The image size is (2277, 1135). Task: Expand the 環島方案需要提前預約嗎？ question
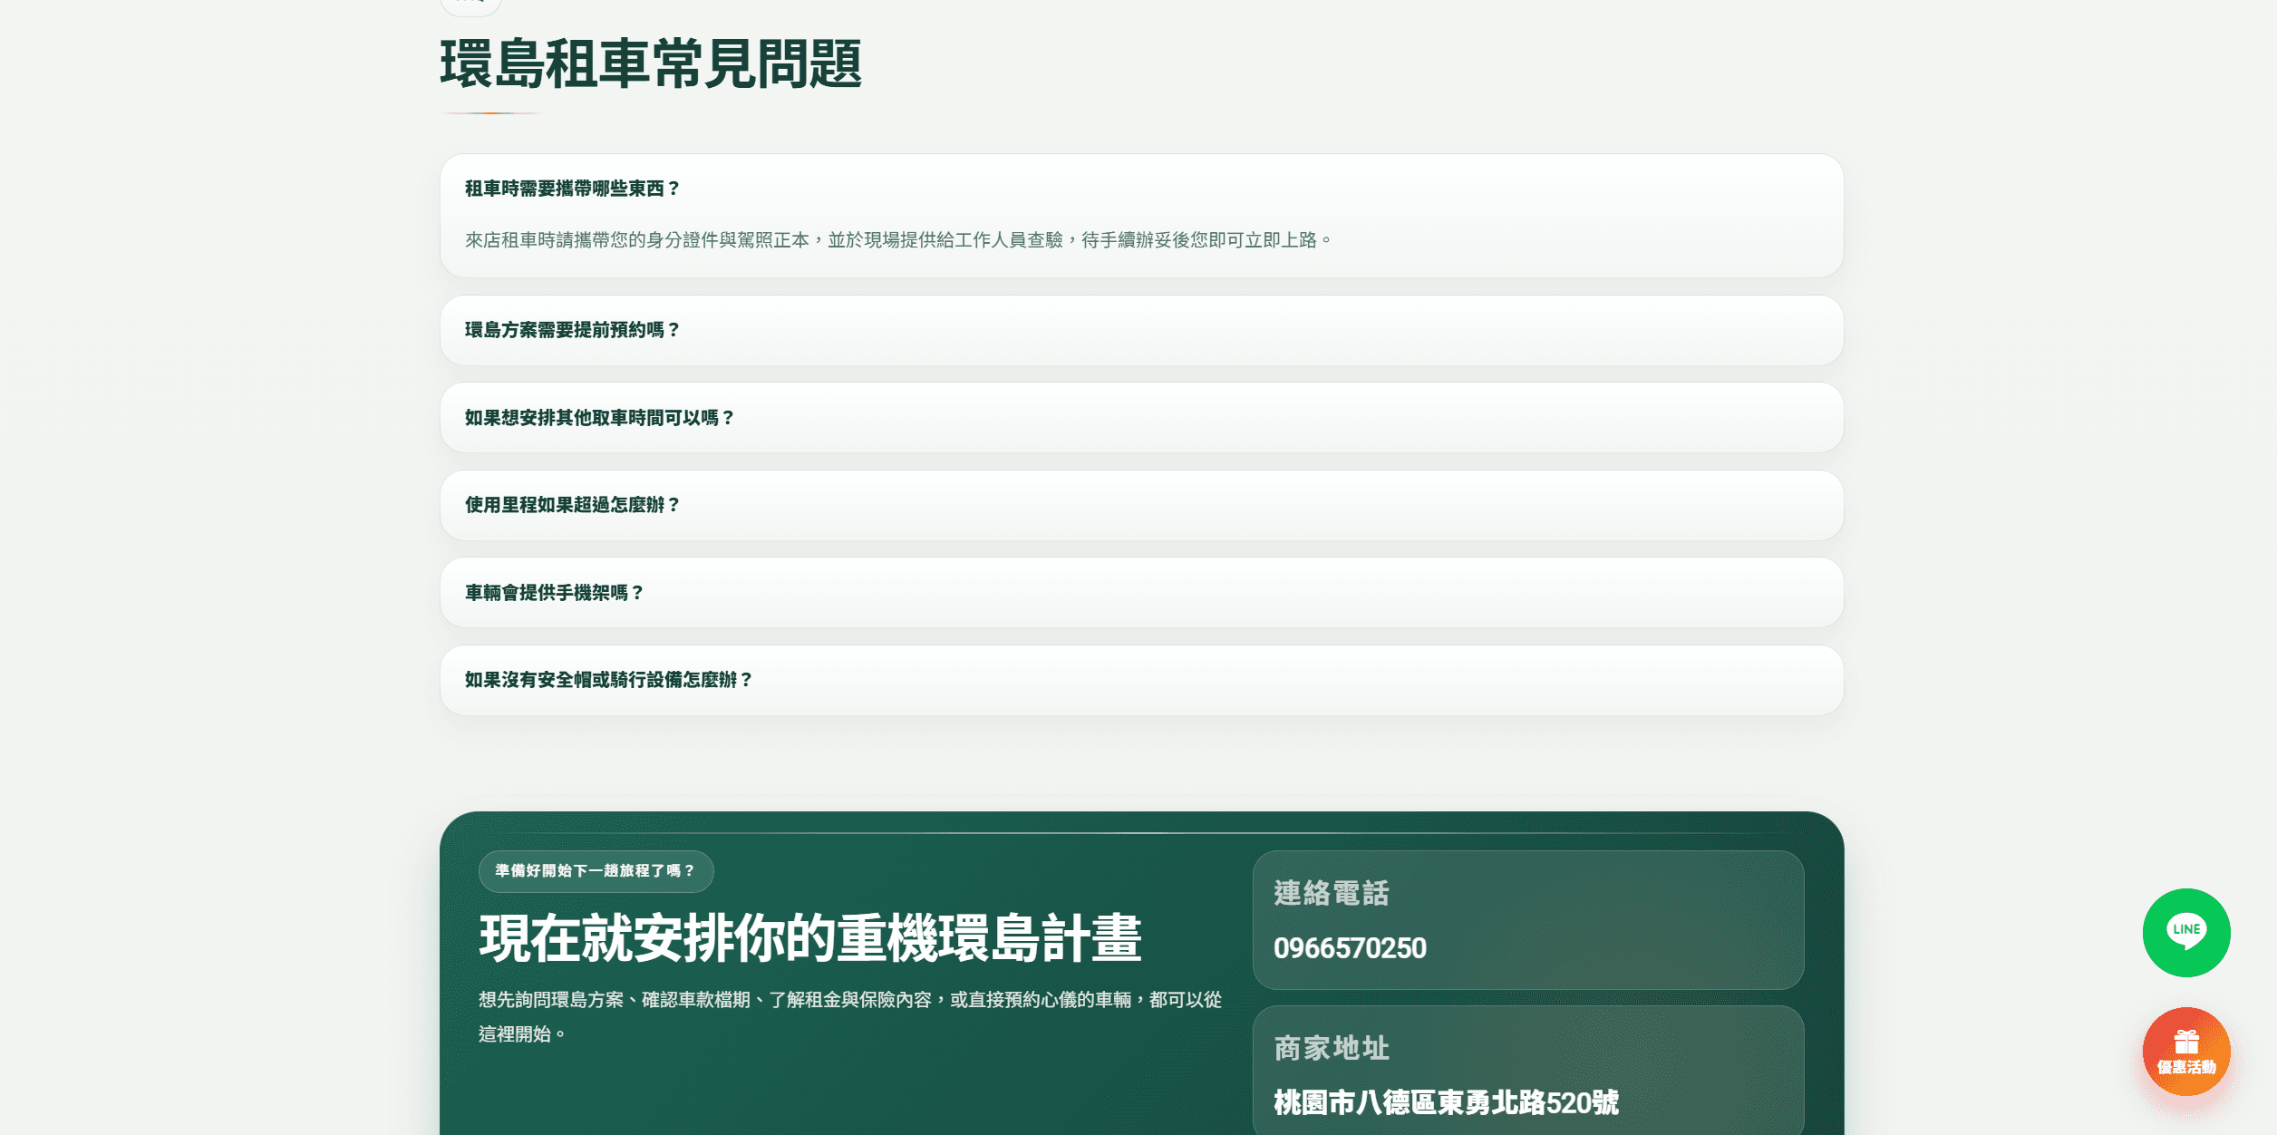1141,330
